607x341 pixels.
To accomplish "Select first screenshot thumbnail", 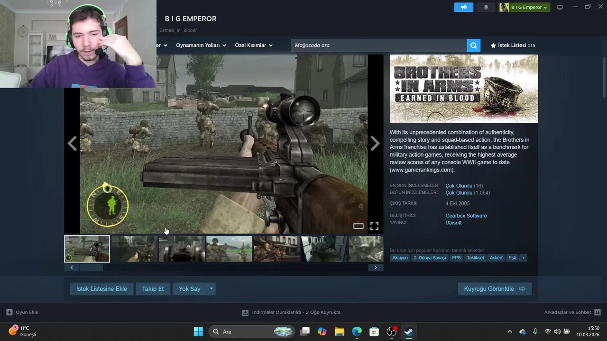I will click(87, 249).
